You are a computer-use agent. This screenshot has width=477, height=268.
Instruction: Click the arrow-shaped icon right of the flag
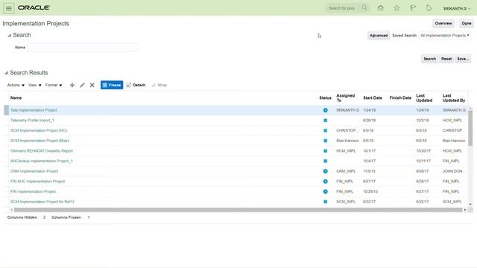point(429,8)
